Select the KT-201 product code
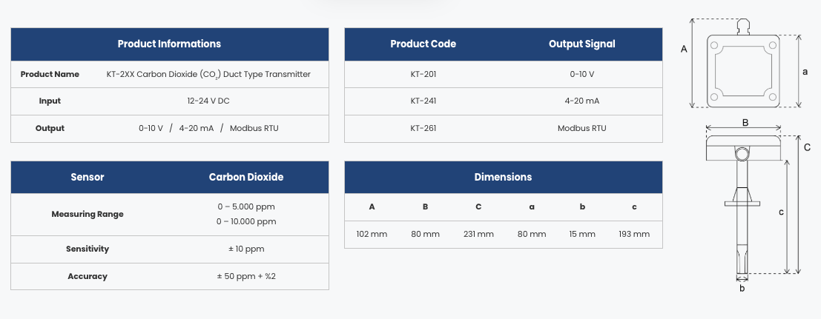The image size is (821, 319). 423,74
